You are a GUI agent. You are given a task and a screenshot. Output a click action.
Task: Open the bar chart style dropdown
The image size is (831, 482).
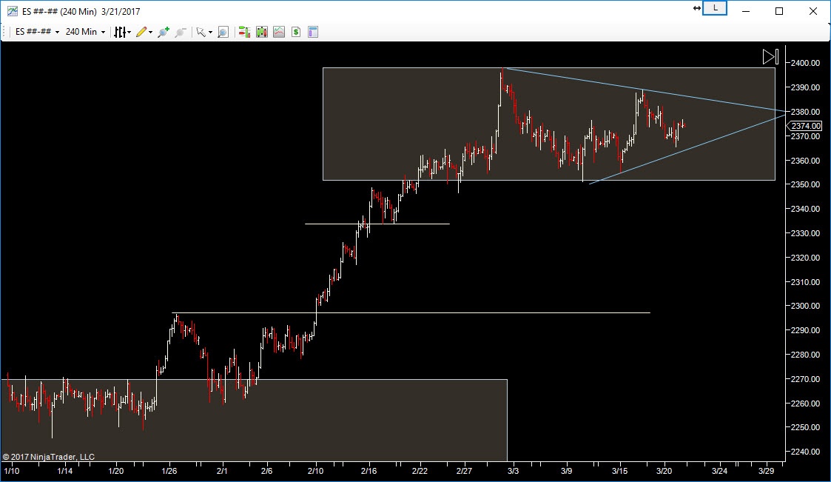[121, 32]
